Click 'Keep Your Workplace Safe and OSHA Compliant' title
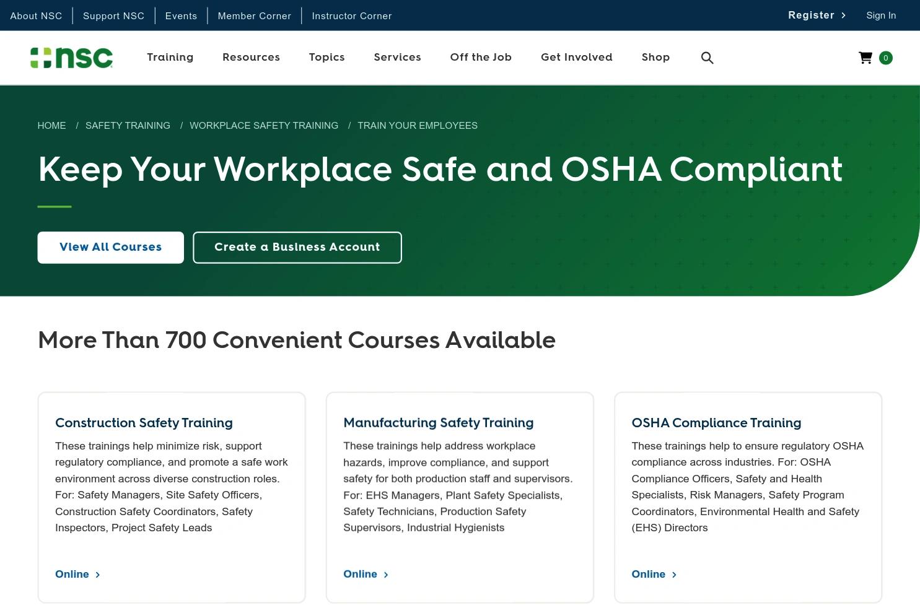The height and width of the screenshot is (613, 920). pos(440,169)
